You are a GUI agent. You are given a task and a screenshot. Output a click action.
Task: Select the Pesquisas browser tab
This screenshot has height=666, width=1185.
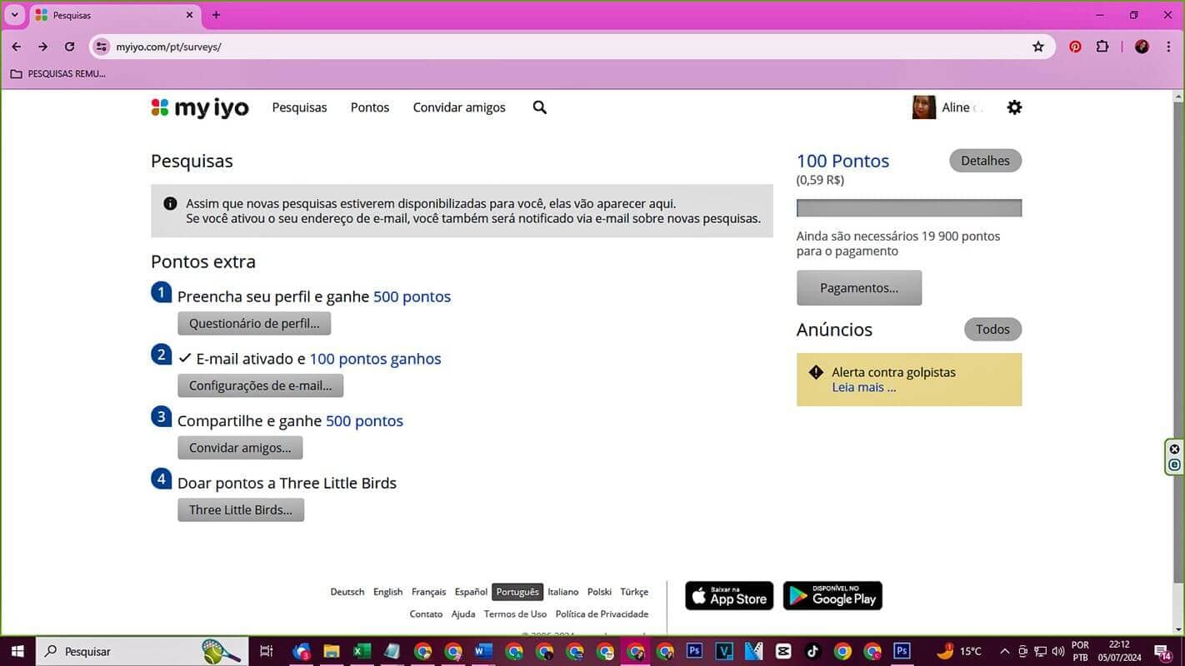click(115, 15)
